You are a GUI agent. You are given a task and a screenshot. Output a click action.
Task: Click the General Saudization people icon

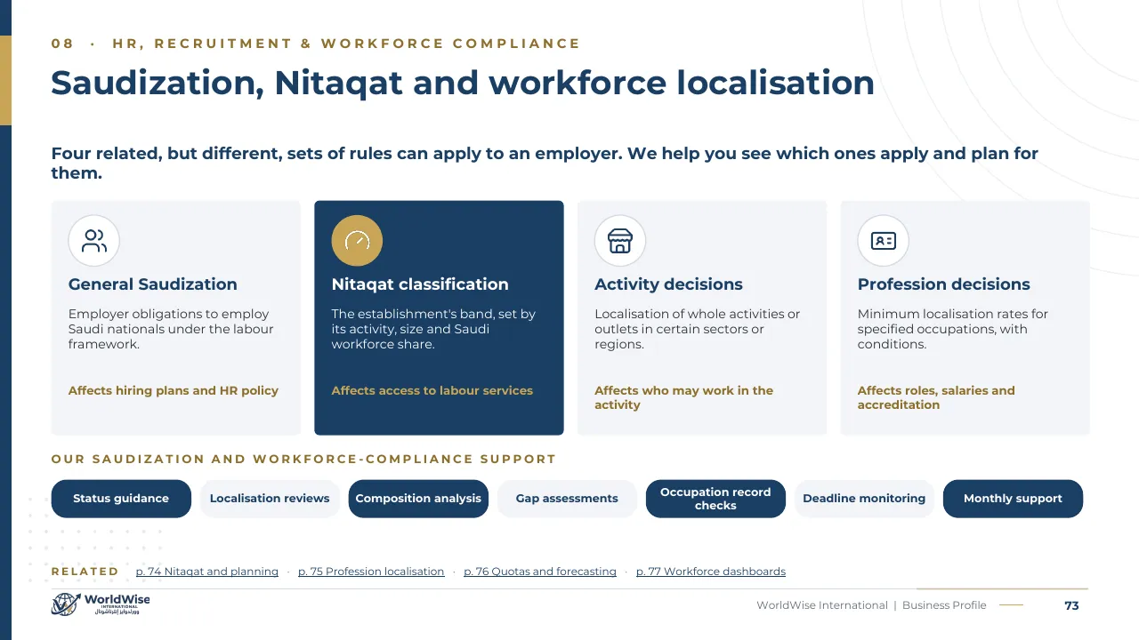(x=93, y=241)
